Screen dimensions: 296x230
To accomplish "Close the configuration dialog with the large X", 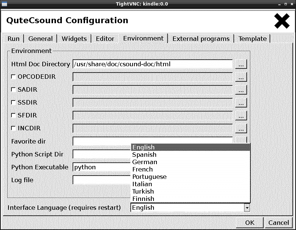I will tap(282, 21).
